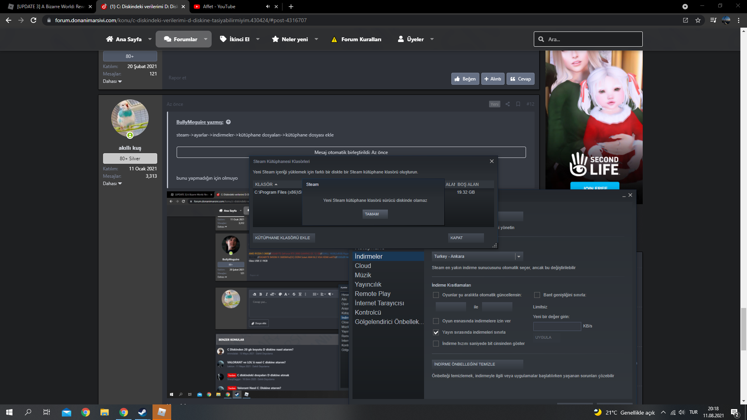
Task: Click the akıllı kuş avatar picture
Action: (x=130, y=118)
